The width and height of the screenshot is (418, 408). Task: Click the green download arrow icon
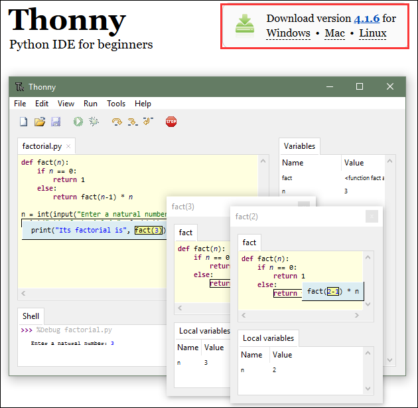point(245,25)
